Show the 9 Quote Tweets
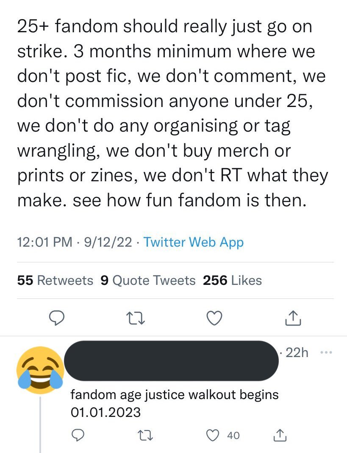 (x=148, y=280)
